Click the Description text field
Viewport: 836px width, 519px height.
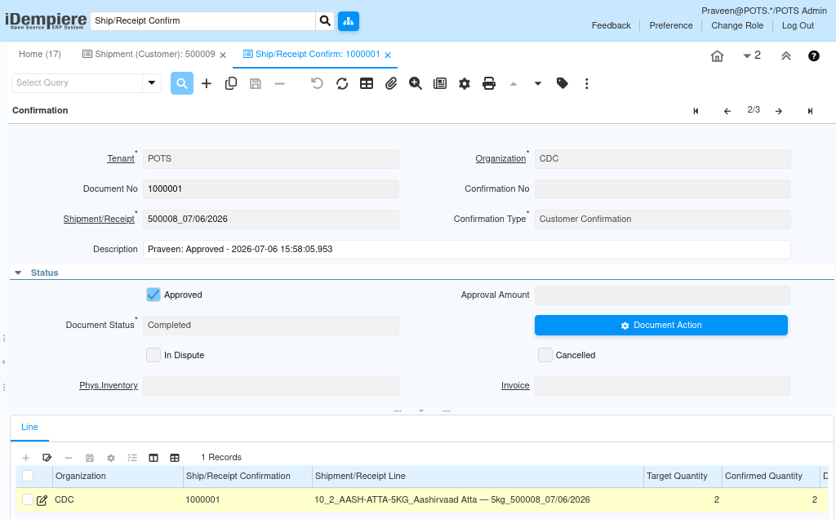click(466, 250)
